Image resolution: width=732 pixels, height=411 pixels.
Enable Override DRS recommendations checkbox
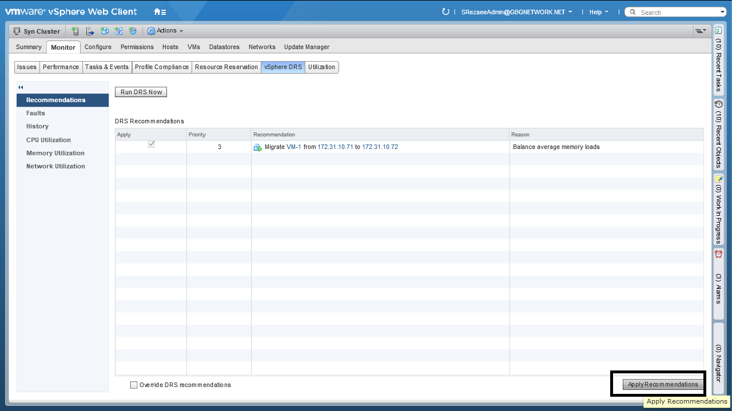click(x=134, y=385)
